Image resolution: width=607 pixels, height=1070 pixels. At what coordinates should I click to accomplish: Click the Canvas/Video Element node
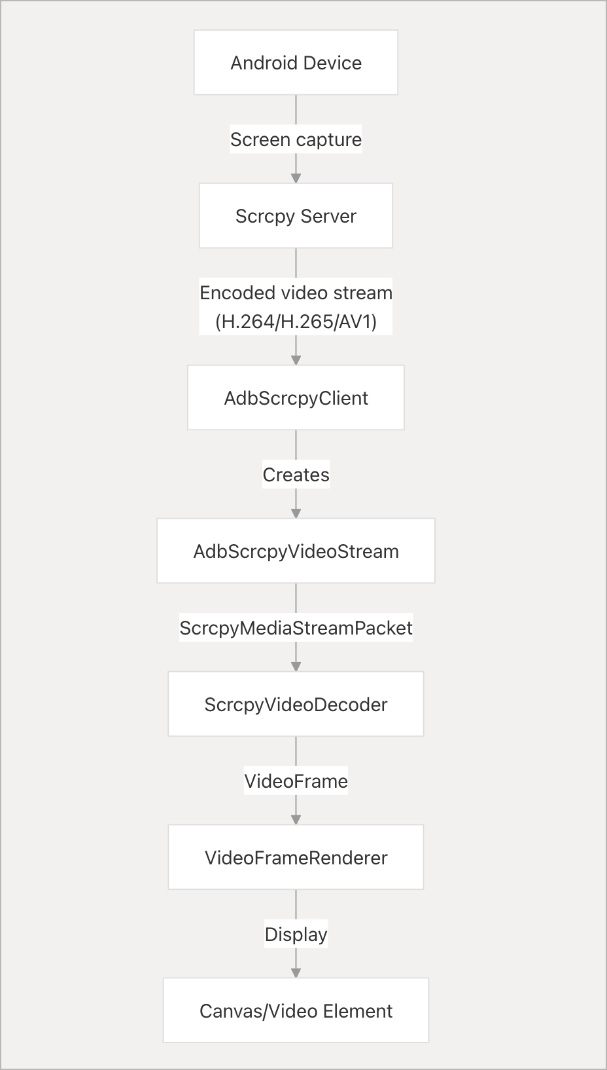click(296, 1011)
